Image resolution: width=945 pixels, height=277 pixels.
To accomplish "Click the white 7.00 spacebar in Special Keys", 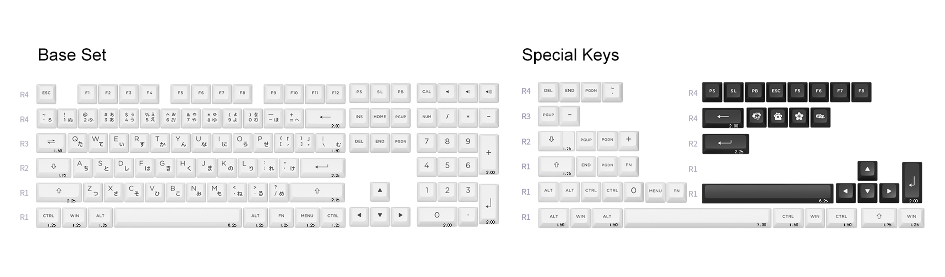I will click(x=697, y=217).
